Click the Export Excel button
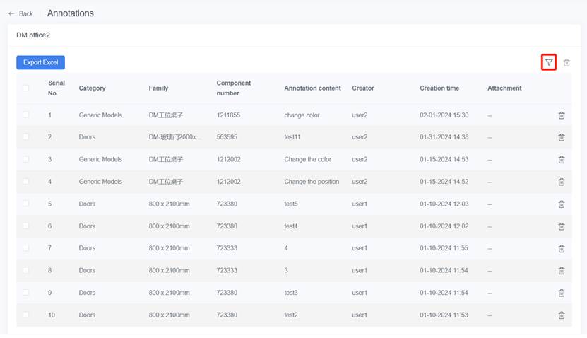 [x=40, y=62]
